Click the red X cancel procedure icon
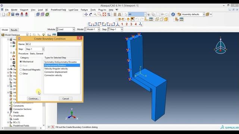Screen dimensions: 239x134 pyautogui.click(x=53, y=127)
